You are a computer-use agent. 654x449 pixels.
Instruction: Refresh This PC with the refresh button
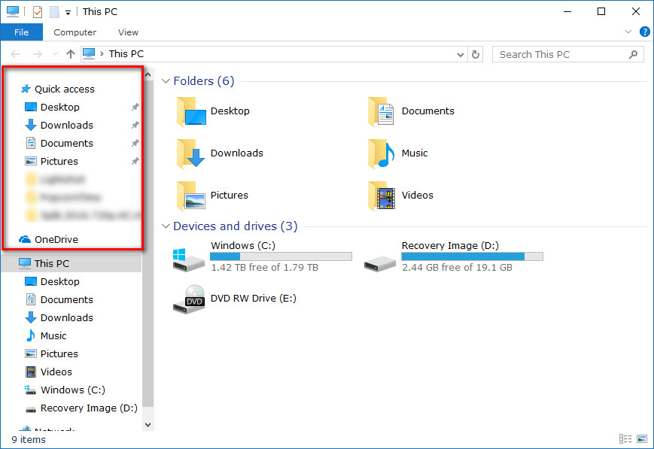point(476,54)
